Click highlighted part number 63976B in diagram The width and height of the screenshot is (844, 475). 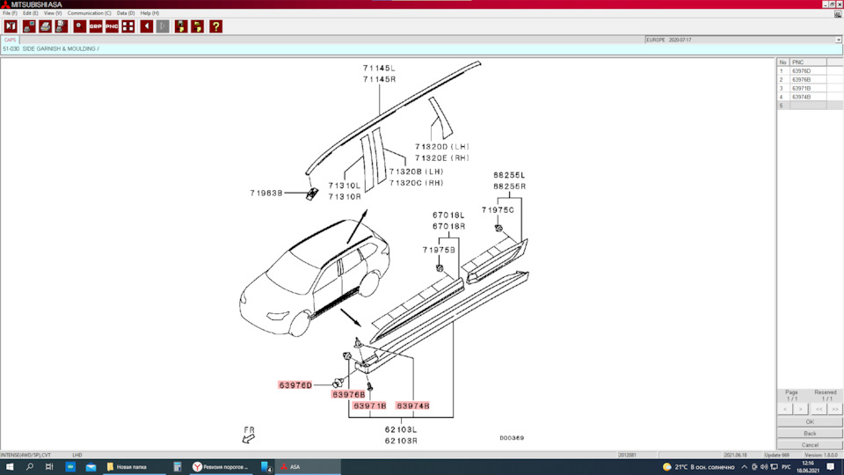pos(349,395)
